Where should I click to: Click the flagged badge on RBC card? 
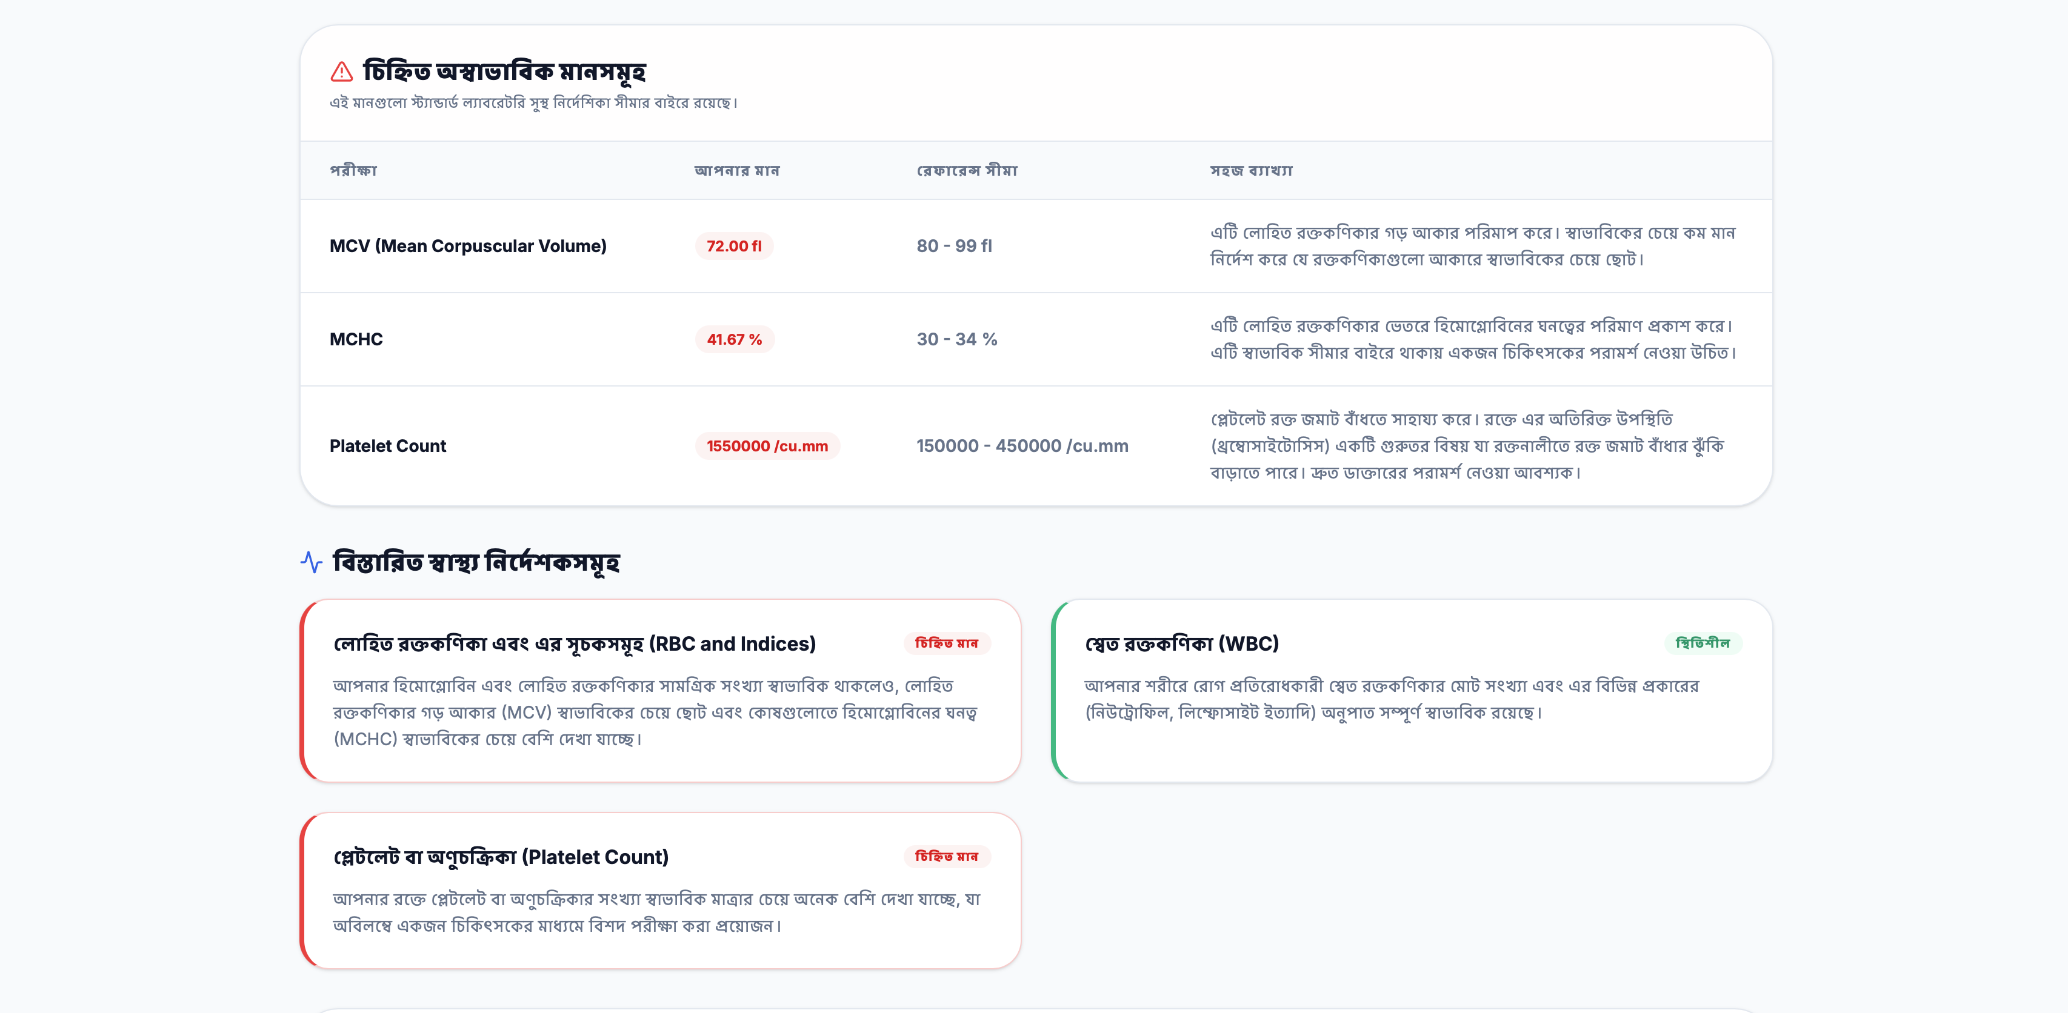point(947,643)
